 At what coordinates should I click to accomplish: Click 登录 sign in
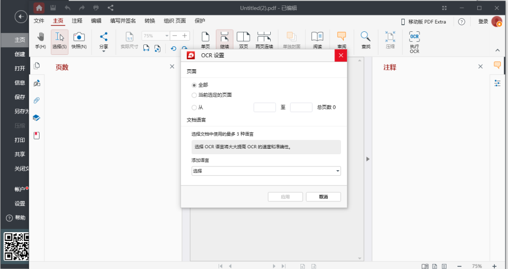(483, 21)
